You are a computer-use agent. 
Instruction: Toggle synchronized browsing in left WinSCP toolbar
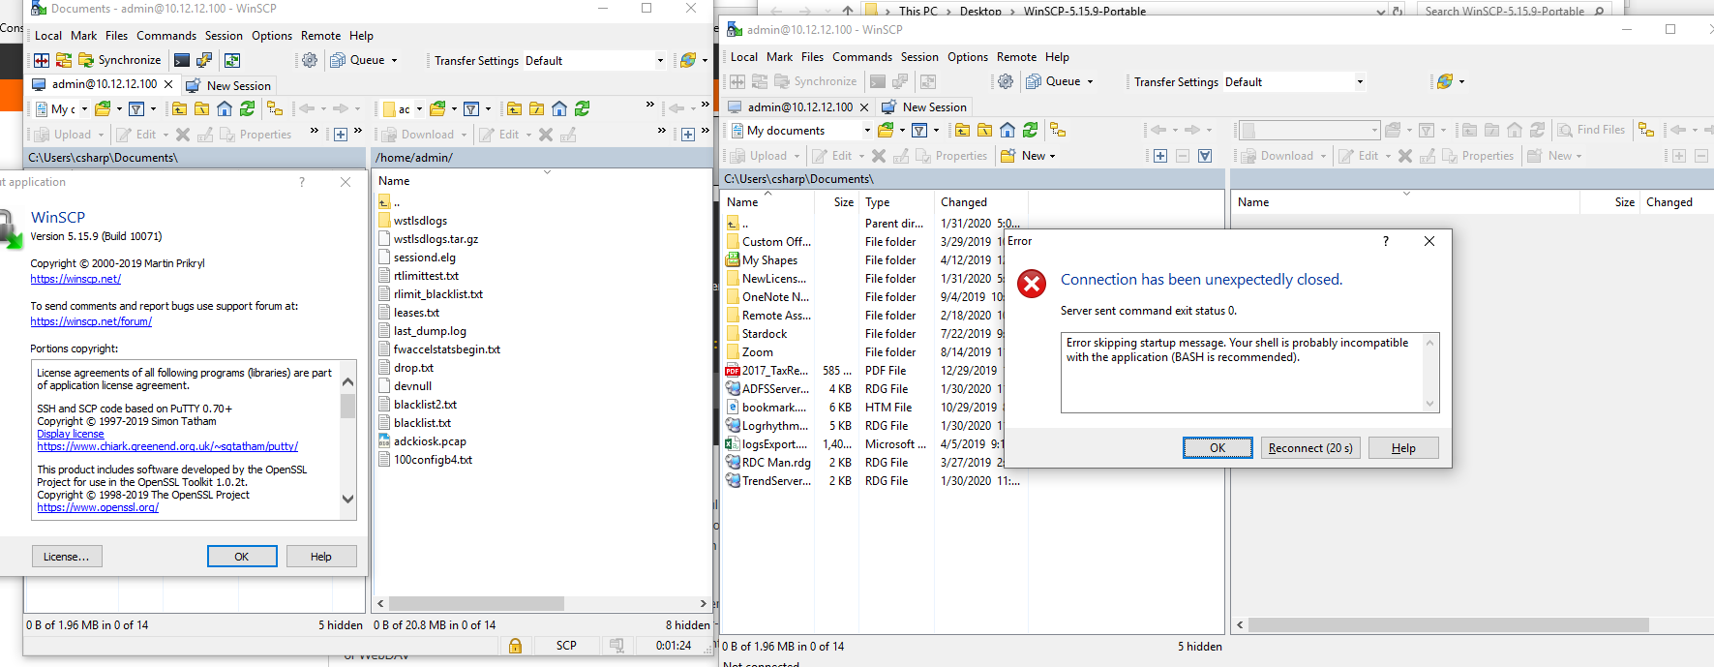(232, 60)
